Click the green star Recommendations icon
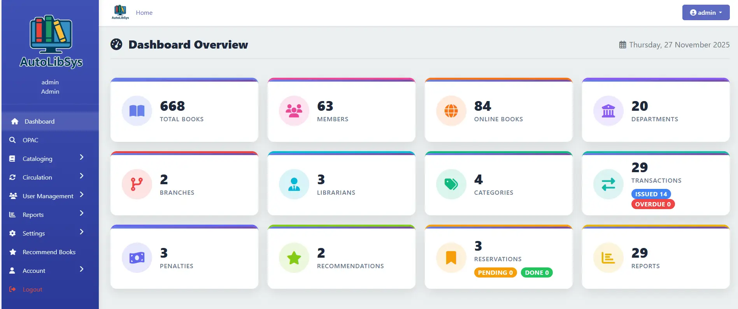 (x=294, y=258)
